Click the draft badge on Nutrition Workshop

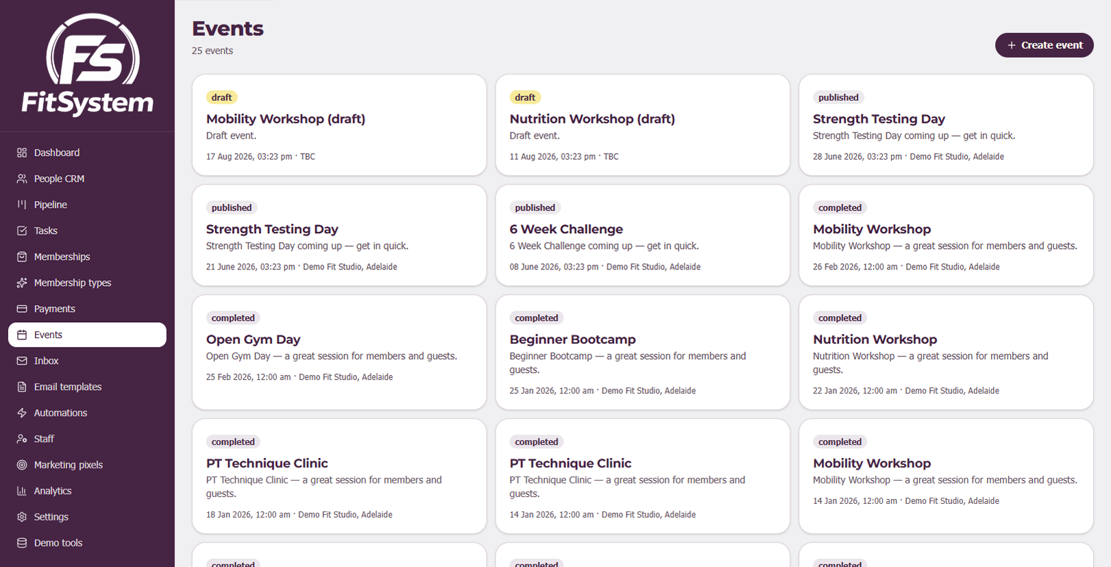[x=525, y=97]
